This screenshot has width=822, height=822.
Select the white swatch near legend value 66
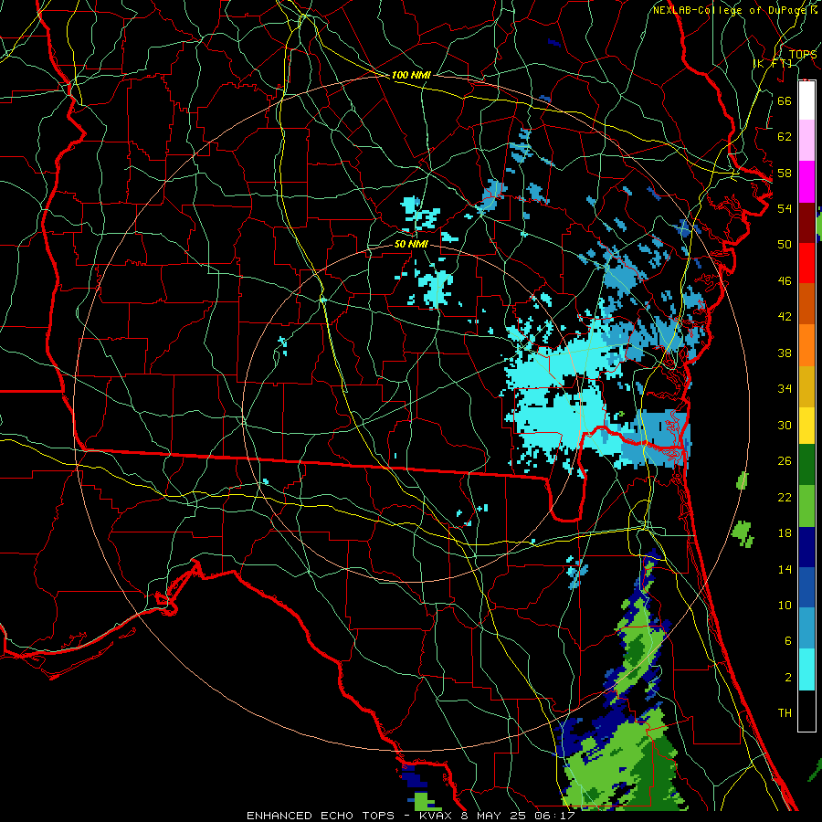[806, 100]
